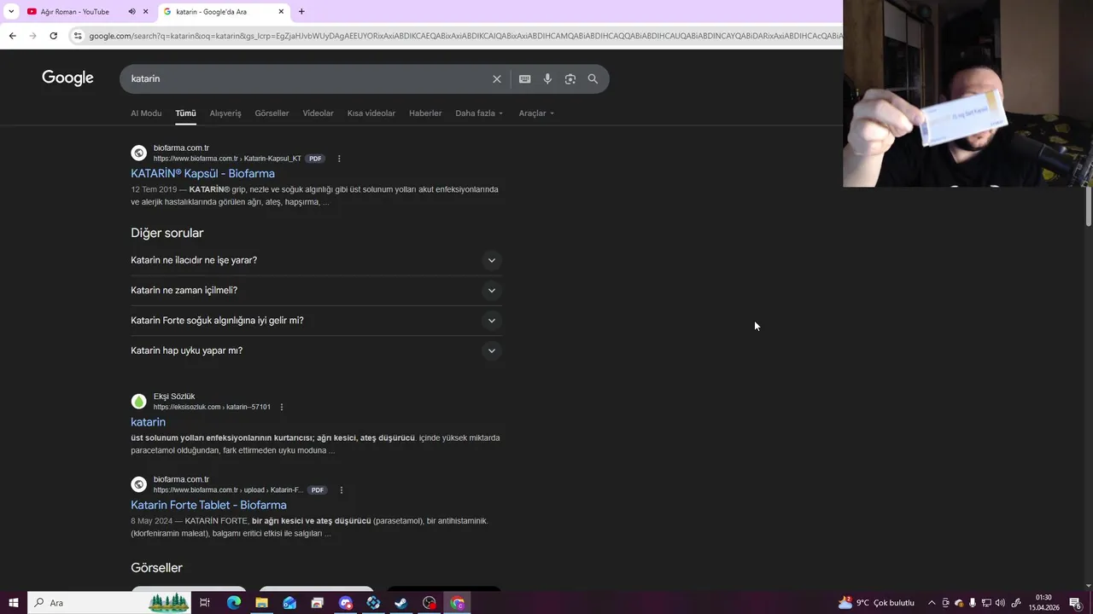This screenshot has height=614, width=1093.
Task: Switch to Görseller tab
Action: click(272, 113)
